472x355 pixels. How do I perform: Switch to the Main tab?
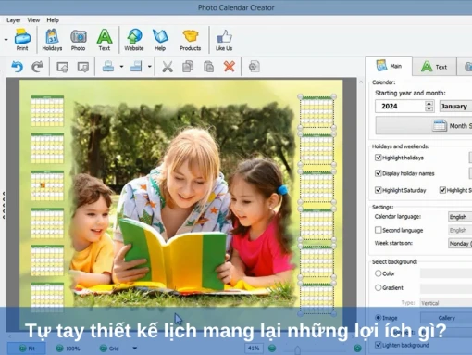click(389, 66)
